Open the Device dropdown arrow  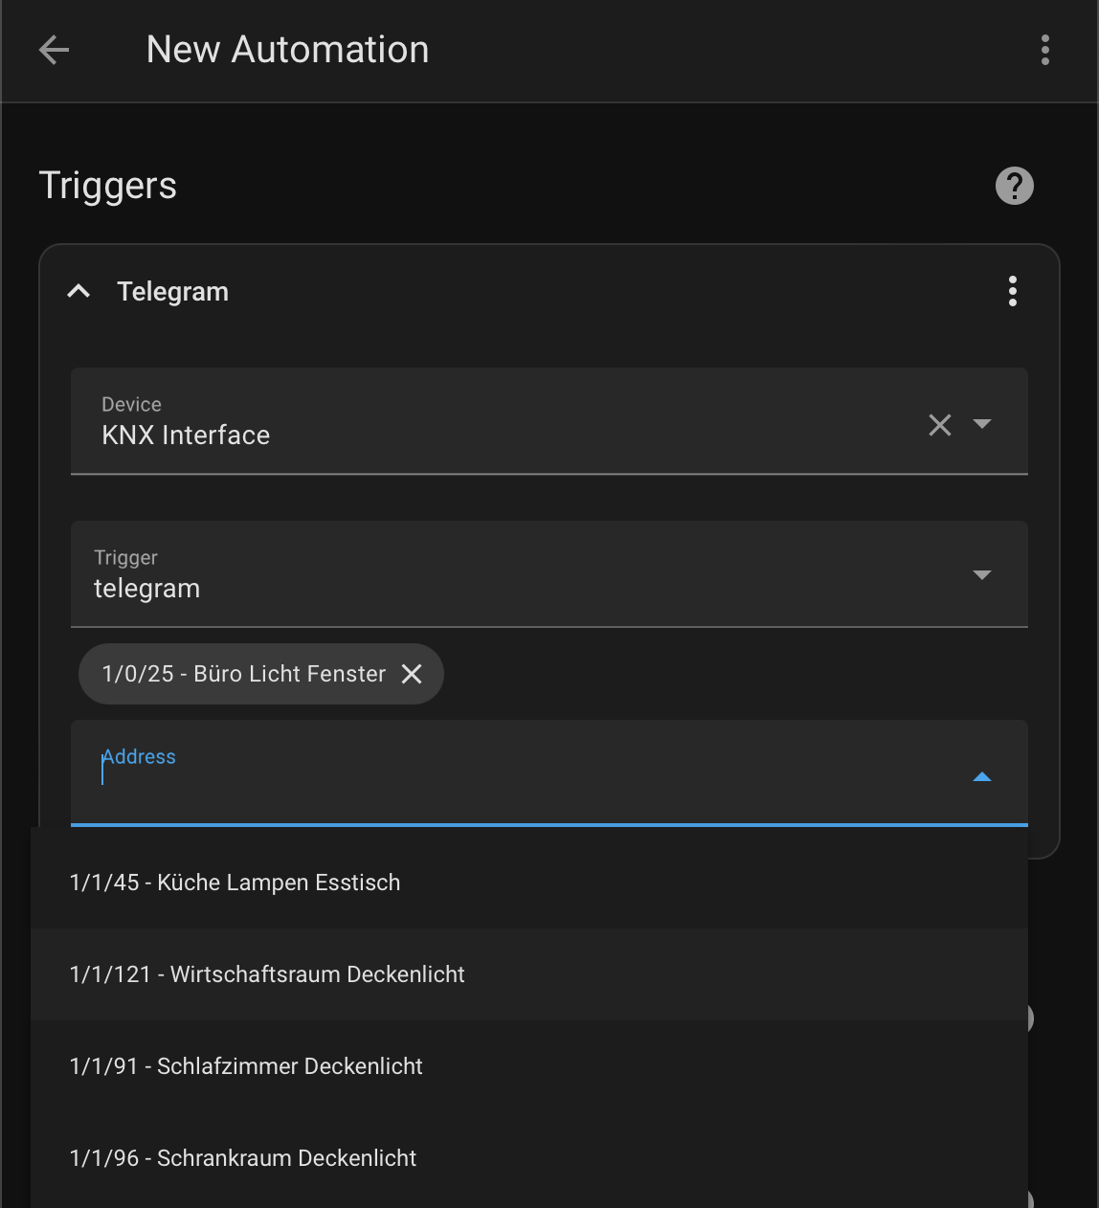(981, 423)
